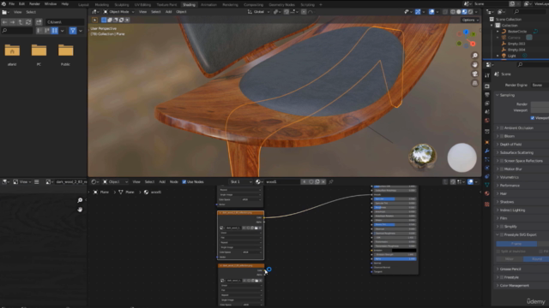The image size is (549, 308).
Task: Open the Object Mode dropdown in viewport
Action: click(118, 12)
